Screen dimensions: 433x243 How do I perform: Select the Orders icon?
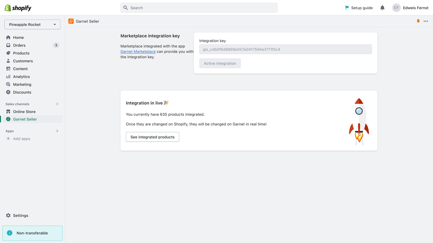[x=8, y=45]
